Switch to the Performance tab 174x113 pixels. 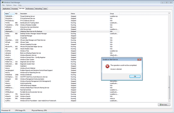pyautogui.click(x=30, y=9)
